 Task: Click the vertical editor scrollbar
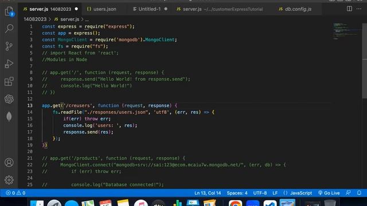(x=365, y=61)
